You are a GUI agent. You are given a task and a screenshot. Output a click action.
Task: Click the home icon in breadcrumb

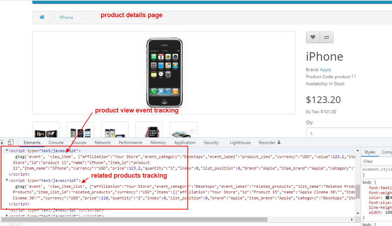point(42,17)
